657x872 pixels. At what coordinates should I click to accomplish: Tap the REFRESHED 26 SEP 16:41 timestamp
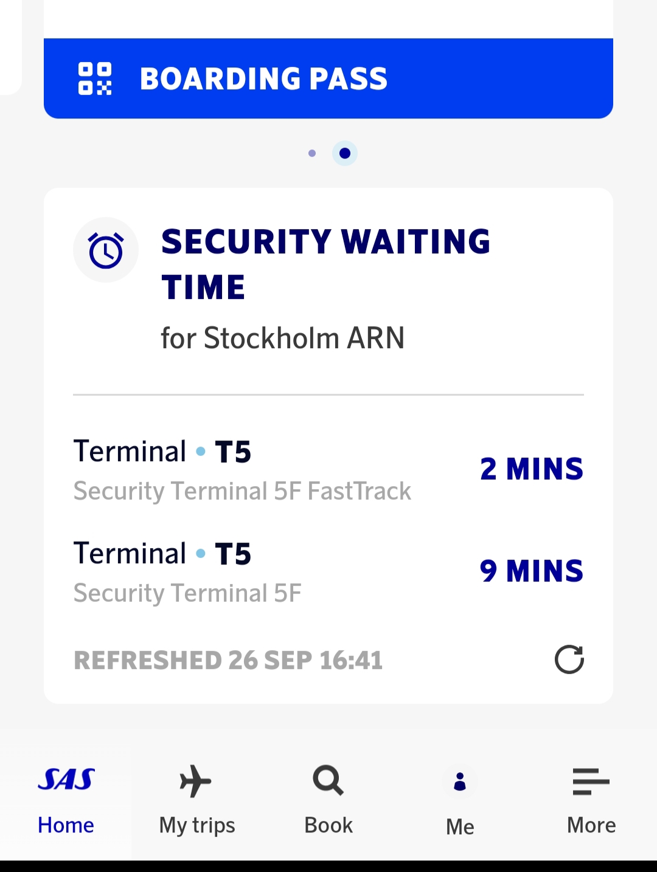[228, 661]
